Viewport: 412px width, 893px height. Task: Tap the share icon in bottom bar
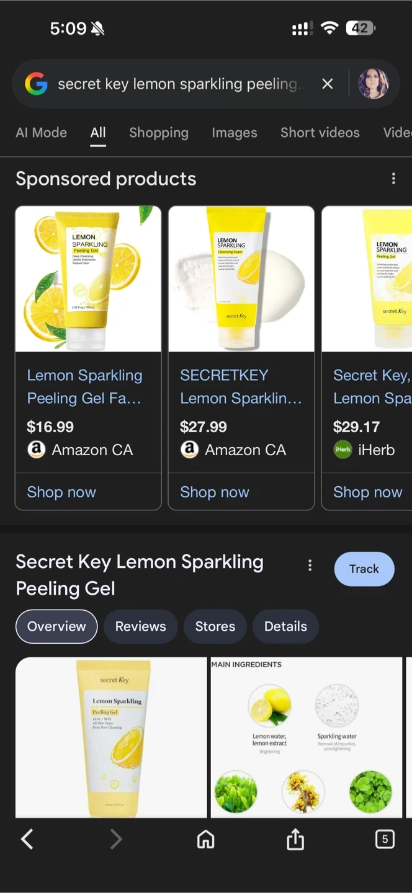(295, 839)
